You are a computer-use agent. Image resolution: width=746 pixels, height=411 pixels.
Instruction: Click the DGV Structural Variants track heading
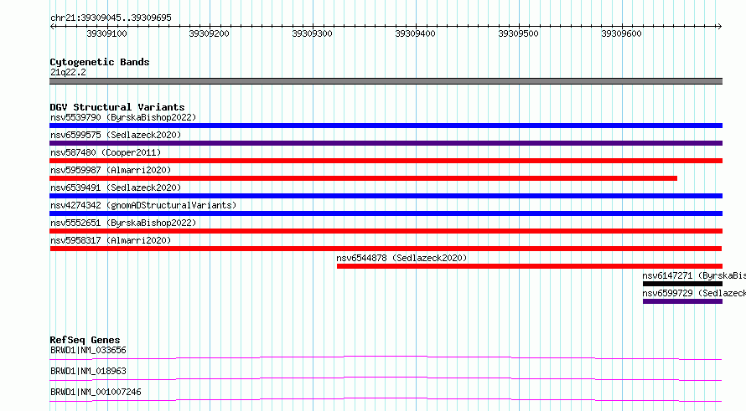click(117, 107)
